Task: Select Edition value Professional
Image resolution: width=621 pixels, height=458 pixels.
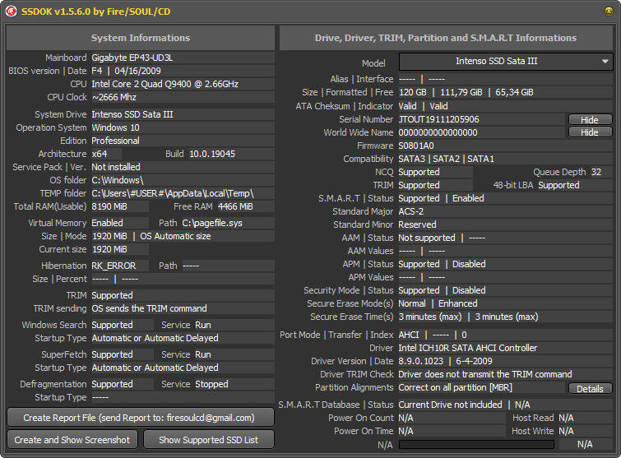Action: click(115, 141)
